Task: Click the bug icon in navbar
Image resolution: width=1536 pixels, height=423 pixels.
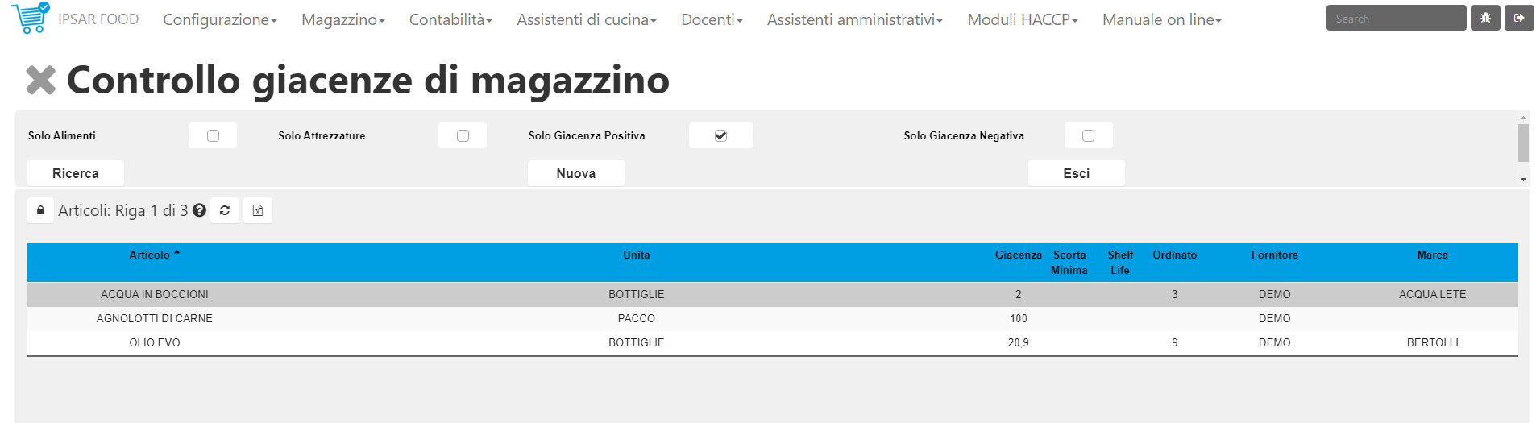Action: (1485, 18)
